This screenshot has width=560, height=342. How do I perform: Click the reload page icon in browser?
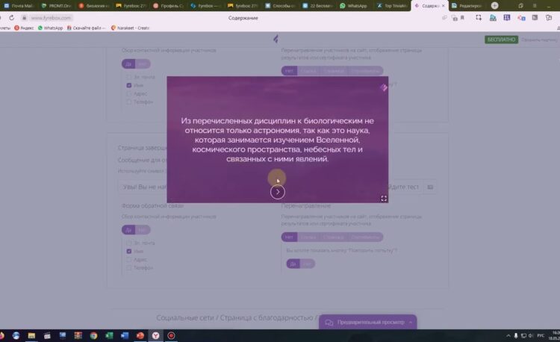tap(11, 17)
